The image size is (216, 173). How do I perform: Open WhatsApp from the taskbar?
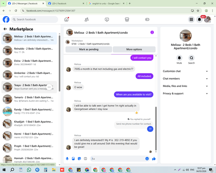point(29,170)
